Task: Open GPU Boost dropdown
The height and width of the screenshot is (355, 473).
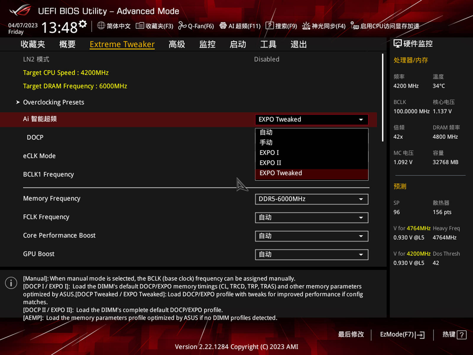Action: pos(312,255)
